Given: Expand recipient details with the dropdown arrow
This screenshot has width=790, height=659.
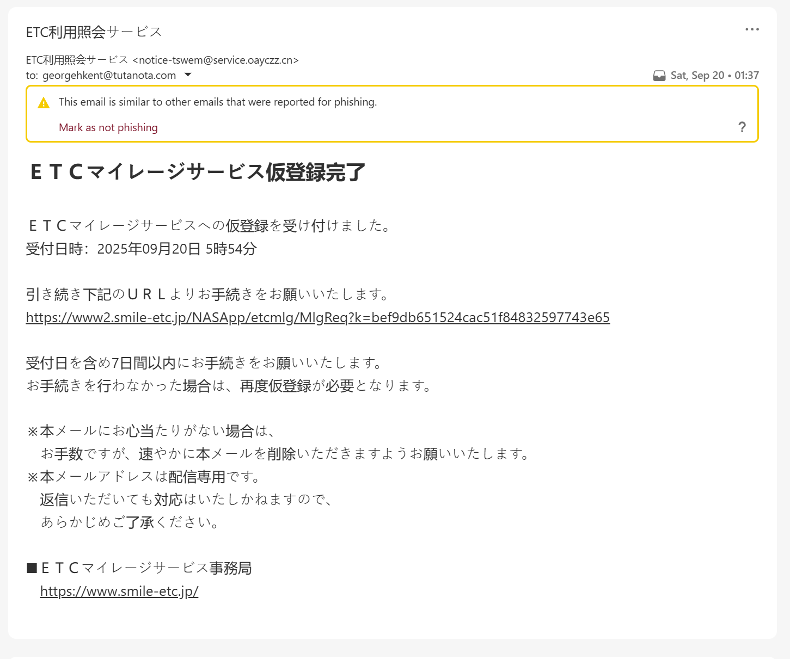Looking at the screenshot, I should tap(188, 75).
